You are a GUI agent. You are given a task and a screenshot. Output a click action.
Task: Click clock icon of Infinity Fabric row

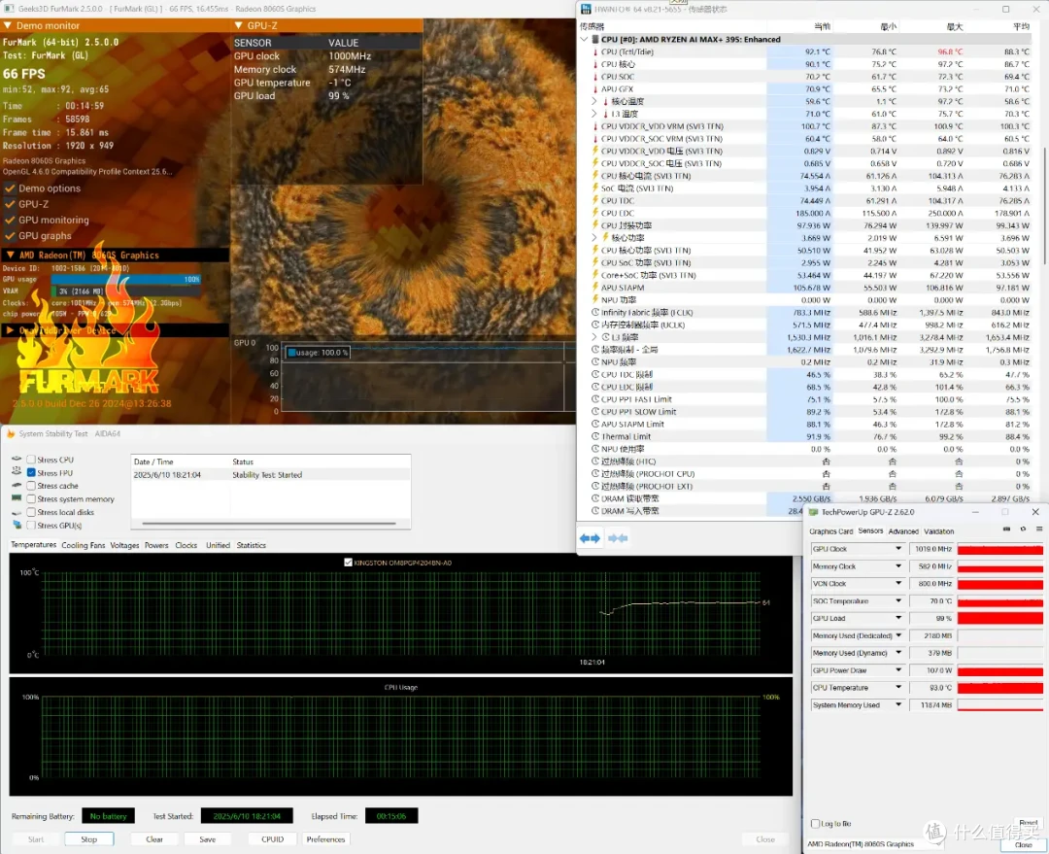point(595,313)
